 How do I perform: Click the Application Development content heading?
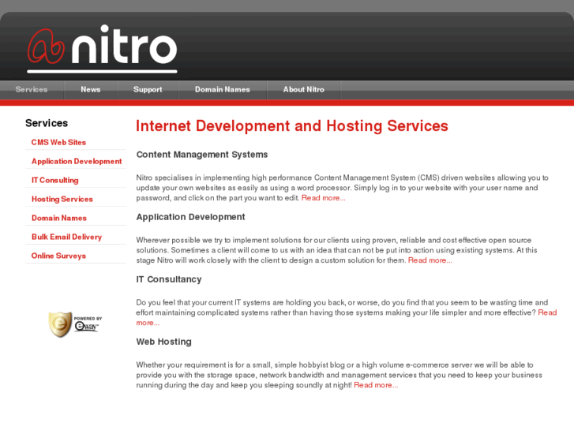pyautogui.click(x=190, y=217)
